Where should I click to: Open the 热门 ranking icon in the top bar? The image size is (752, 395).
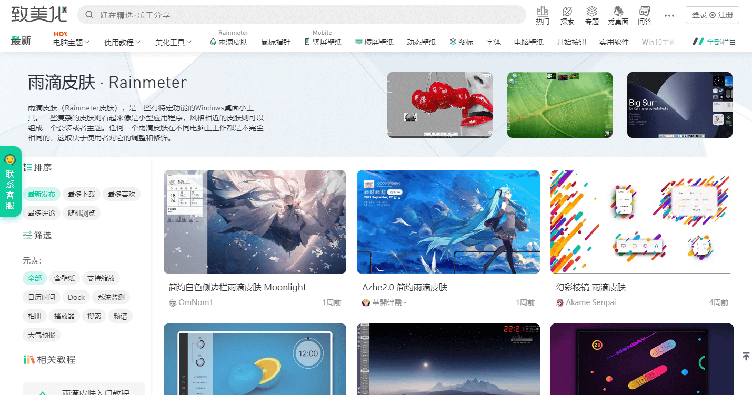tap(542, 12)
